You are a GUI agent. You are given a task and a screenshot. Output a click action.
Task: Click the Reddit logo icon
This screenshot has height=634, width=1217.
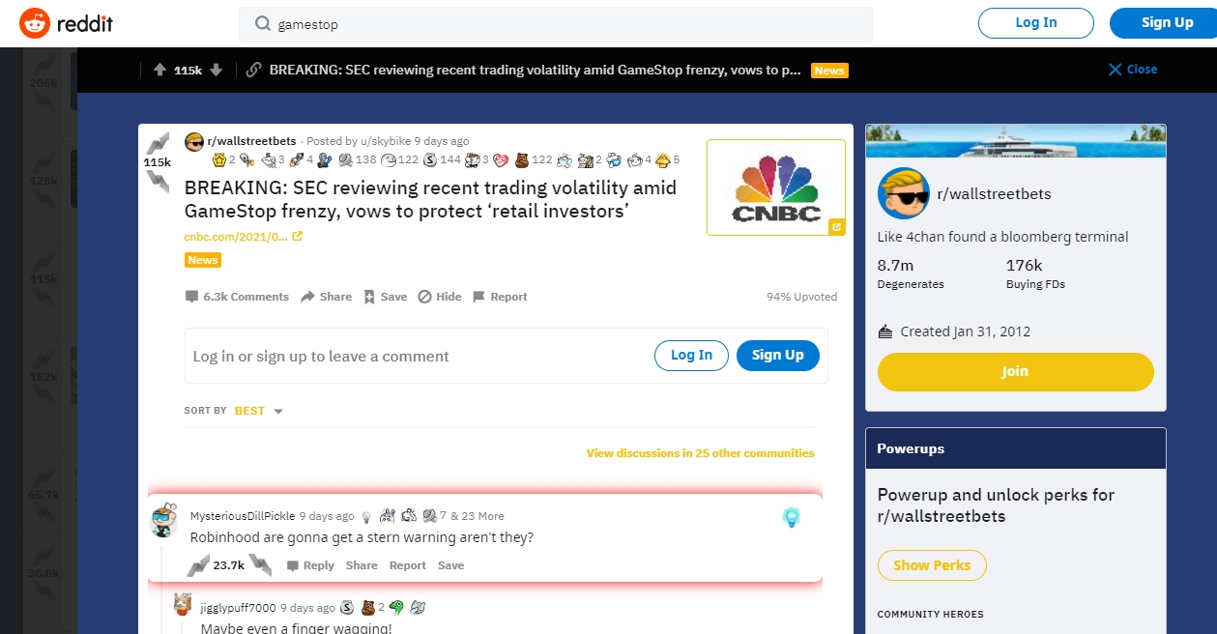click(35, 22)
